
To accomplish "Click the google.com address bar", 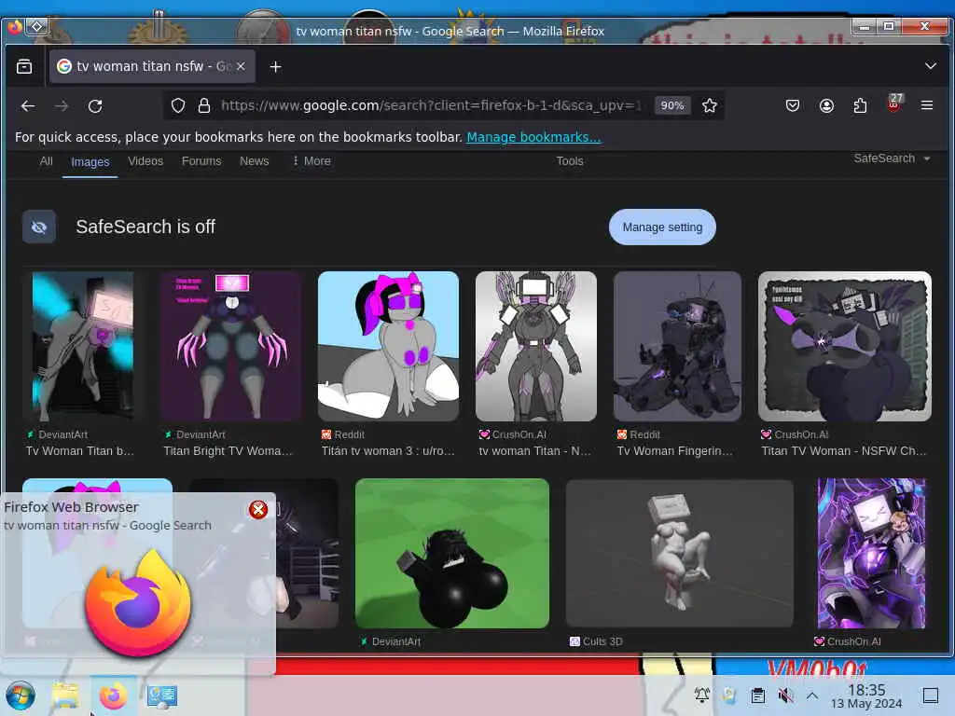I will pos(431,105).
